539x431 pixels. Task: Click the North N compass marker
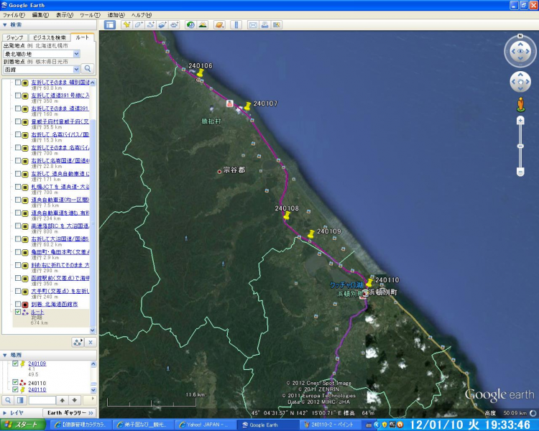click(520, 36)
